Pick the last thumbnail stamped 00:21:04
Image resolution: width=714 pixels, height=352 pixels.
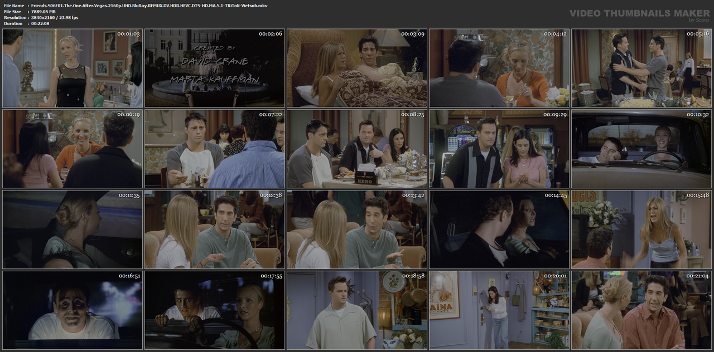[x=641, y=310]
